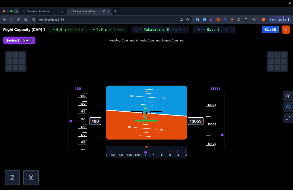Switch to the first Cadetprep Academy tab
Screen dimensions: 293x190
tap(43, 11)
